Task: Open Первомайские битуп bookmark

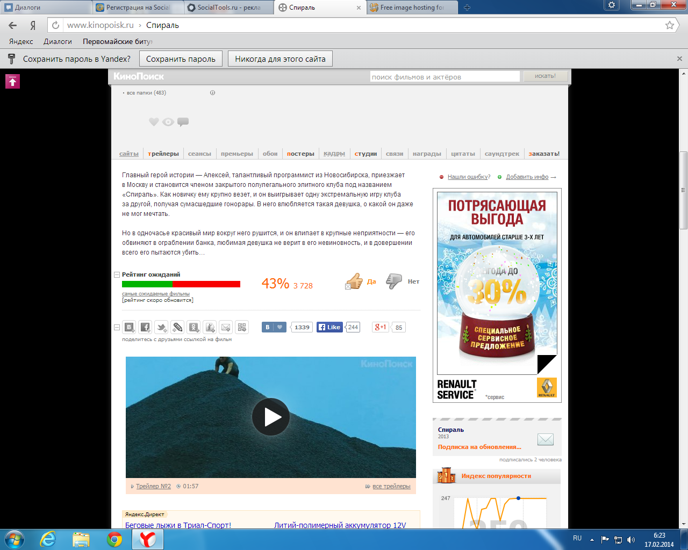Action: 118,41
